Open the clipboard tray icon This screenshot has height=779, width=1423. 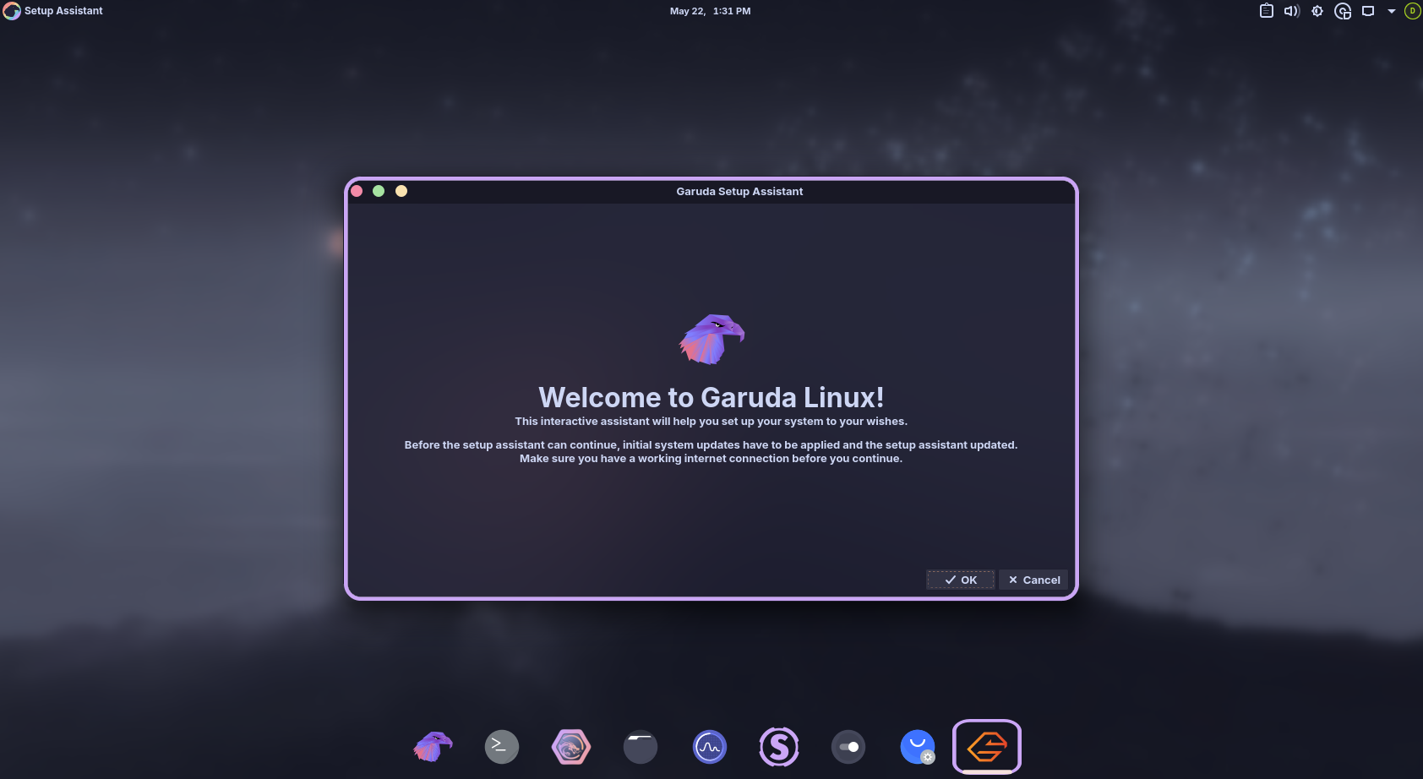coord(1267,11)
